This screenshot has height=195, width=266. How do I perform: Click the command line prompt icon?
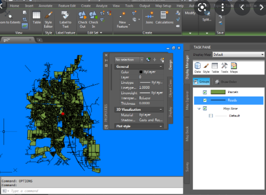tap(4, 191)
